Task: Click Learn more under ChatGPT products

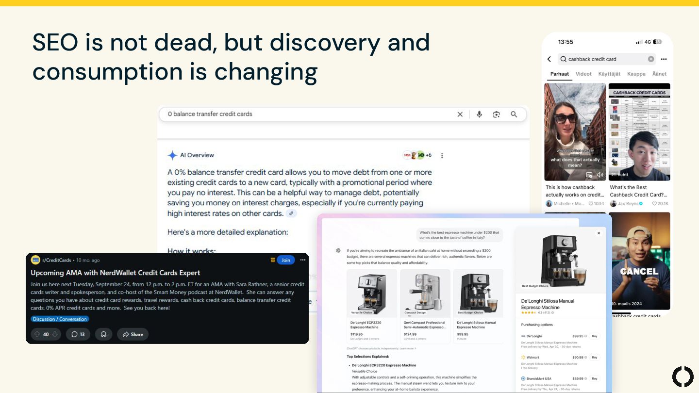Action: point(408,348)
